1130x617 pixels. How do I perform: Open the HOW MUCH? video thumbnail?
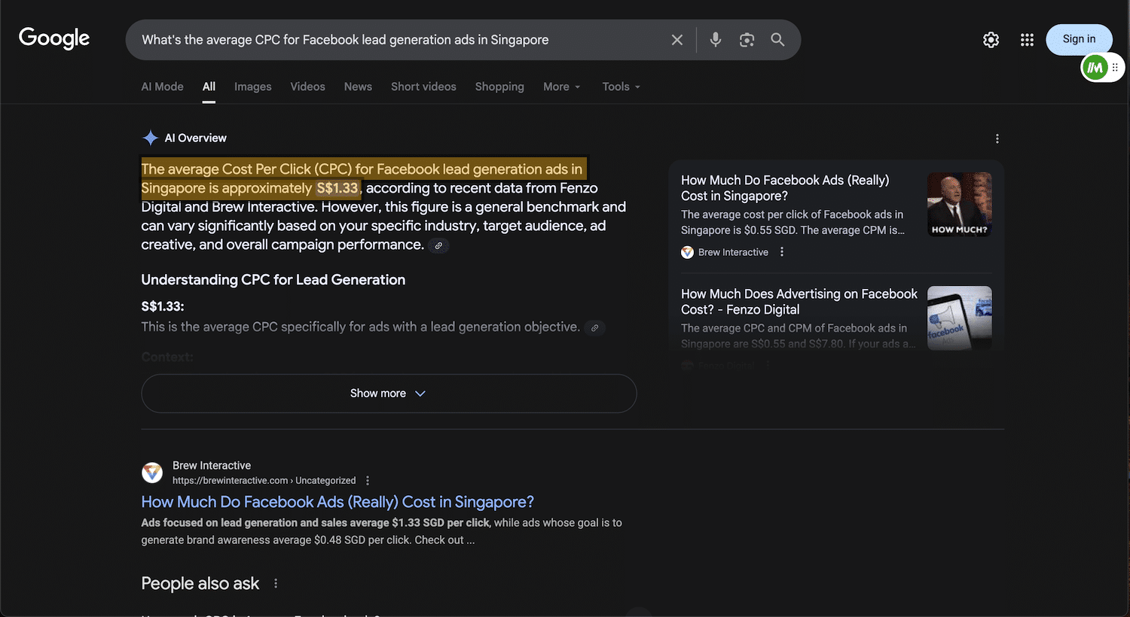pos(959,205)
